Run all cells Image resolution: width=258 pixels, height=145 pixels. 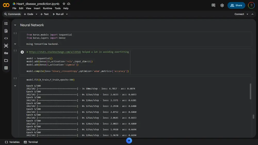pos(58,14)
